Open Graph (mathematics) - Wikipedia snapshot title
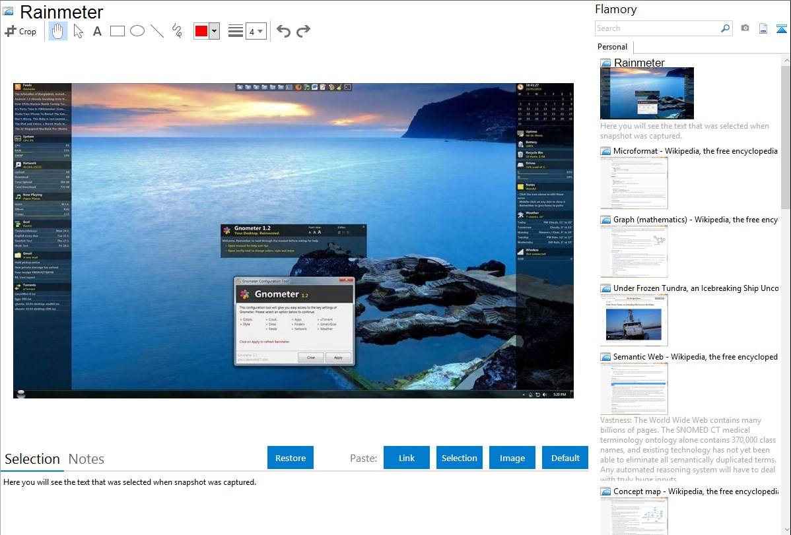This screenshot has height=535, width=791. [695, 220]
